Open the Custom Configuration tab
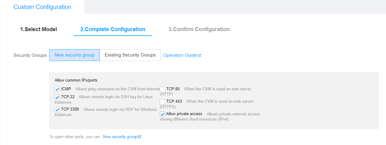This screenshot has width=386, height=145. coord(42,7)
